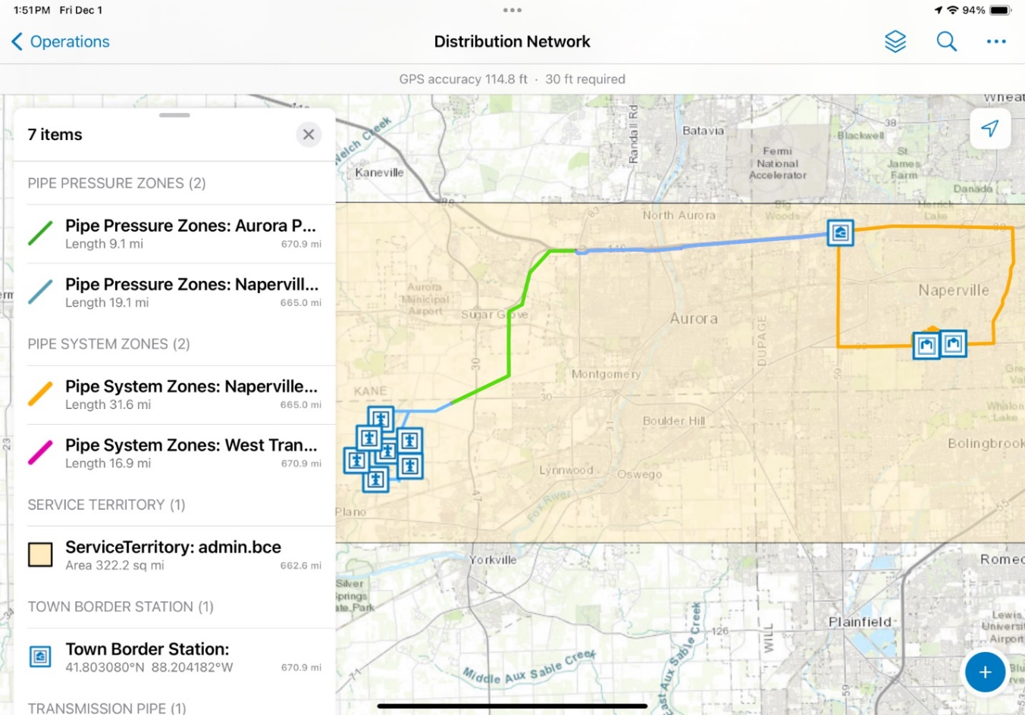Tap the GPS accuracy banner
1025x715 pixels.
512,79
